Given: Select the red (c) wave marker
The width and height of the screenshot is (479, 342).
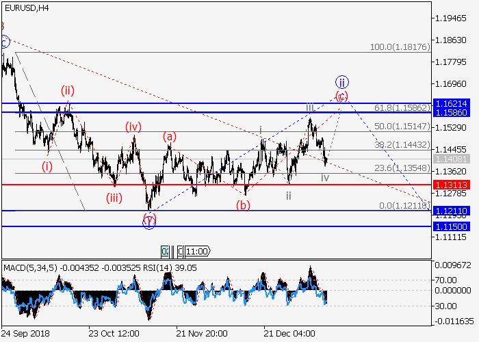Looking at the screenshot, I should (341, 95).
